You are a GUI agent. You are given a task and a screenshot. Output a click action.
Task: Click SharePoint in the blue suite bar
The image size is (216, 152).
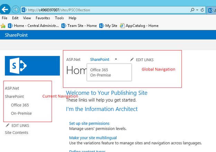[x=16, y=35]
